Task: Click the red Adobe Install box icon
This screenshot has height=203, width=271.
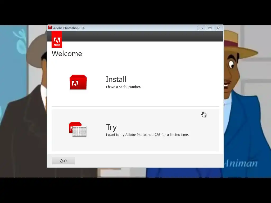Action: coord(78,82)
